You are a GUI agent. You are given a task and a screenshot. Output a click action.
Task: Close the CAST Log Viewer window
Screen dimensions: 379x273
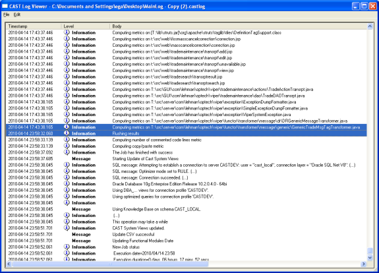(x=372, y=7)
